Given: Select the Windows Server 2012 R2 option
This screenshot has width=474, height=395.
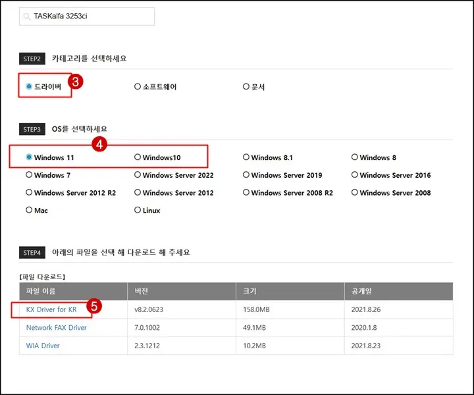Looking at the screenshot, I should pyautogui.click(x=29, y=192).
